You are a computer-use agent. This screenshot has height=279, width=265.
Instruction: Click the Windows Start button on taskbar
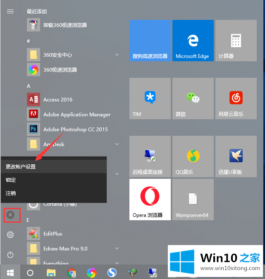[10, 272]
